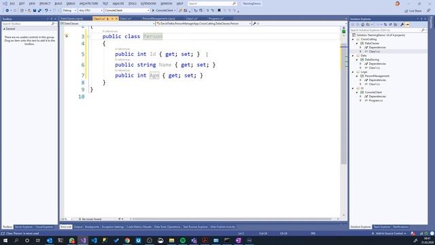The height and width of the screenshot is (245, 435).
Task: Open the Error List tab
Action: 66,227
